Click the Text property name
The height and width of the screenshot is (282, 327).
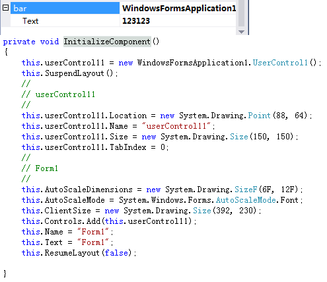(30, 21)
